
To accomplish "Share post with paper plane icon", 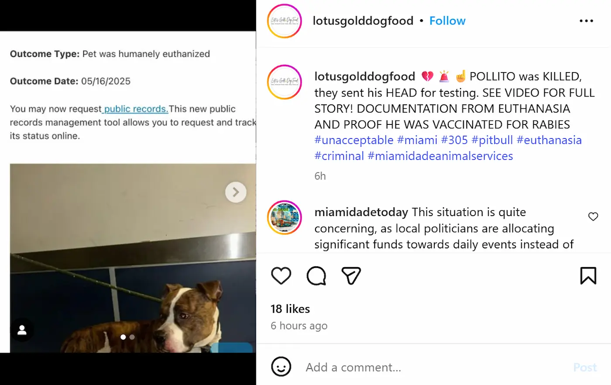I will (351, 276).
